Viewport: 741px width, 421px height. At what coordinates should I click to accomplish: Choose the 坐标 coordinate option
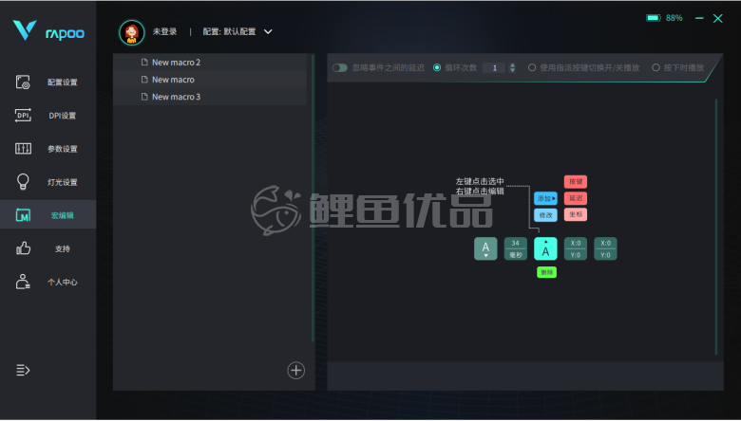click(x=576, y=214)
